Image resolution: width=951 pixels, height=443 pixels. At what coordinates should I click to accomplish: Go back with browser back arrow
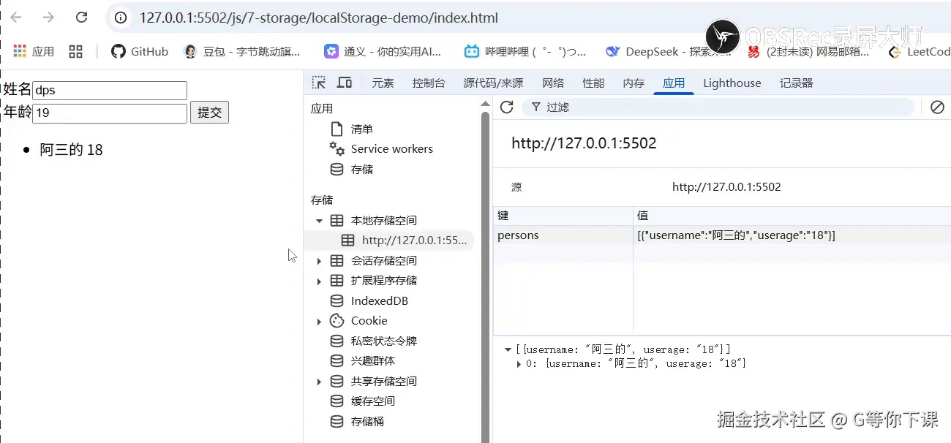click(x=16, y=18)
